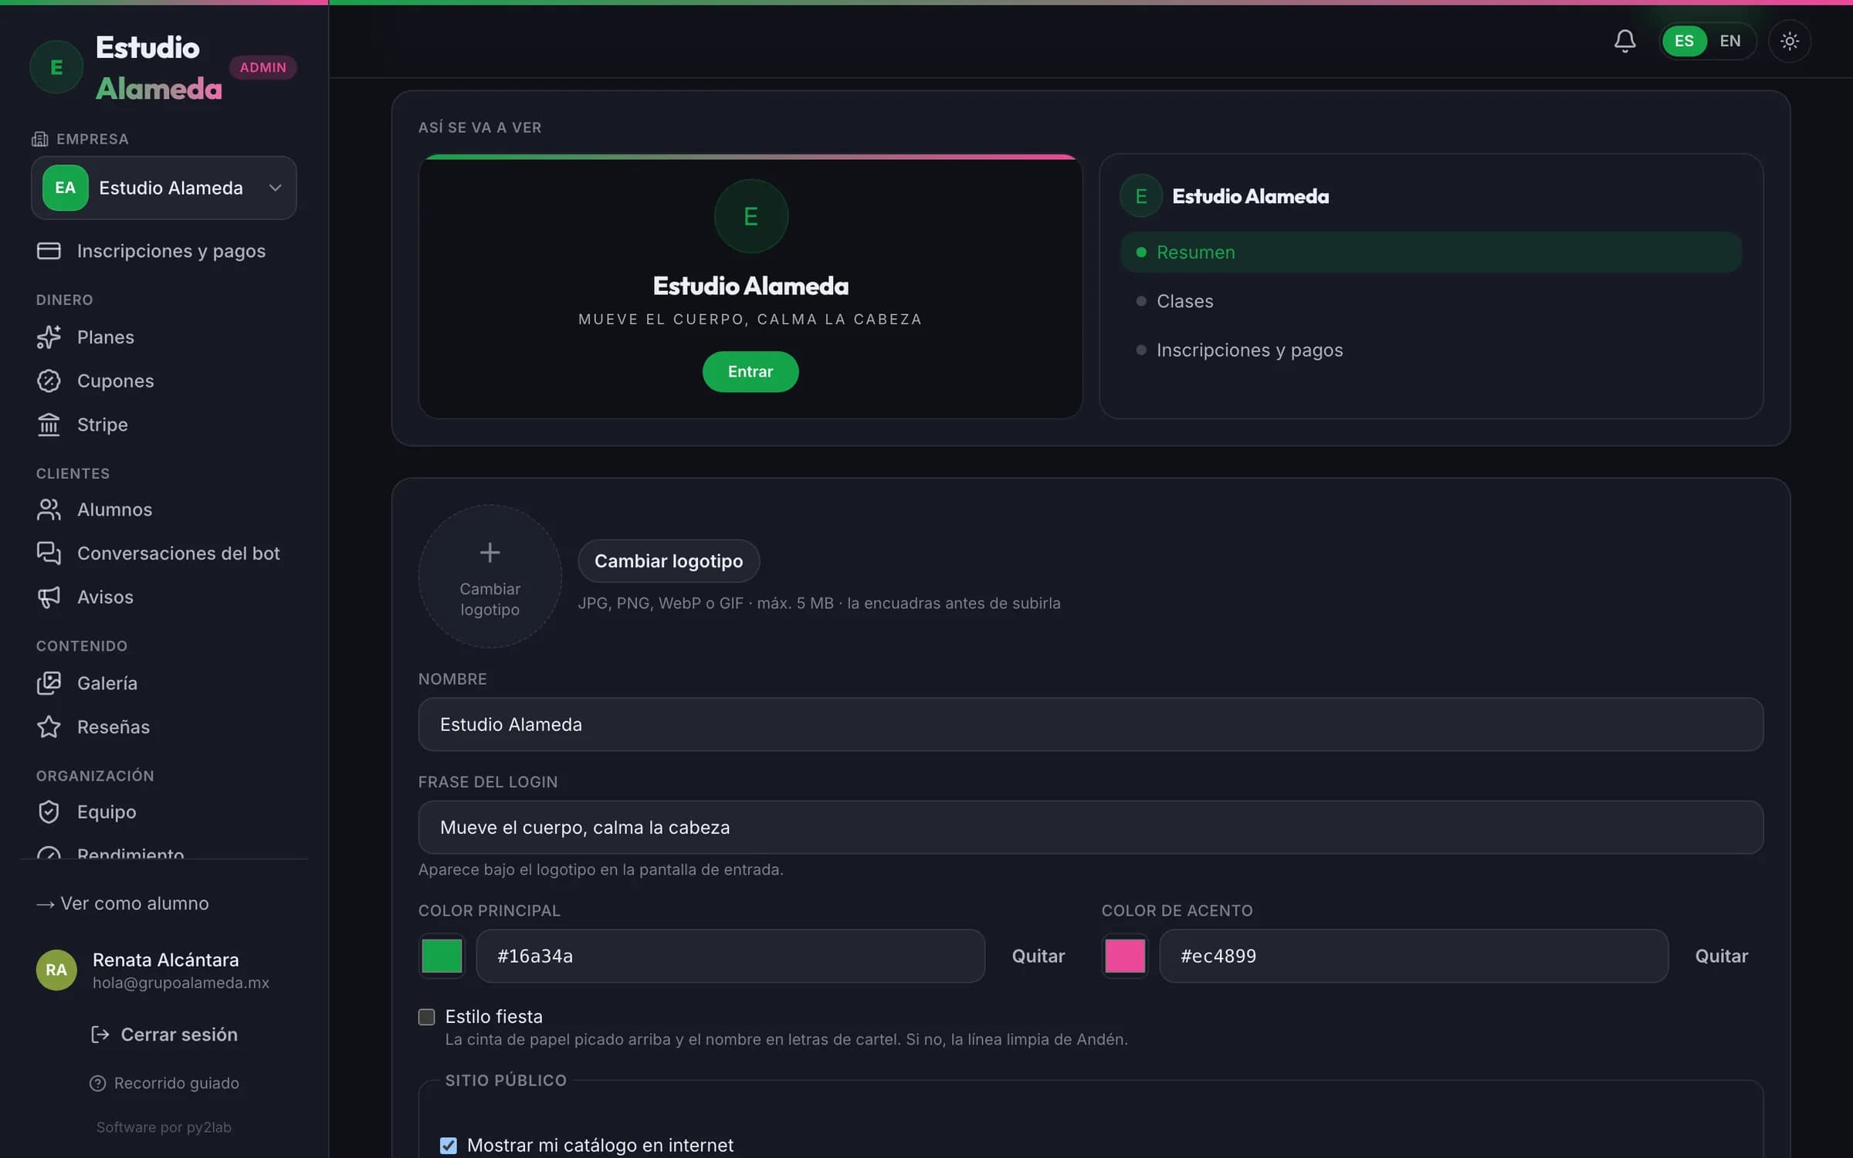
Task: Switch language to EN
Action: 1730,41
